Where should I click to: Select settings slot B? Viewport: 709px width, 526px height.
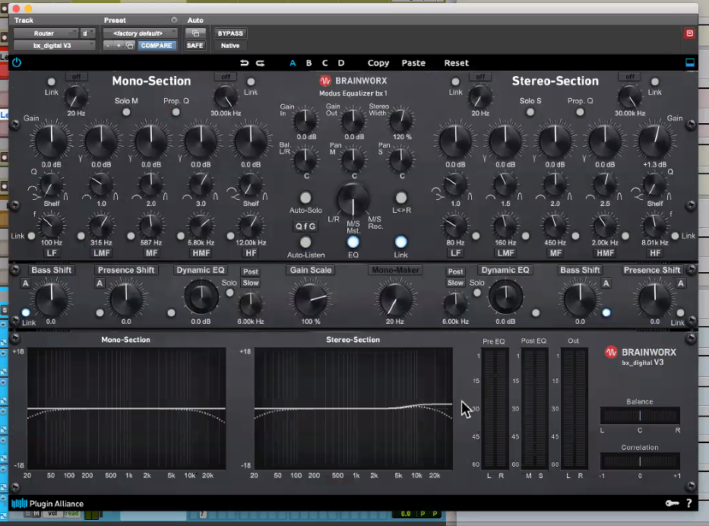click(309, 63)
